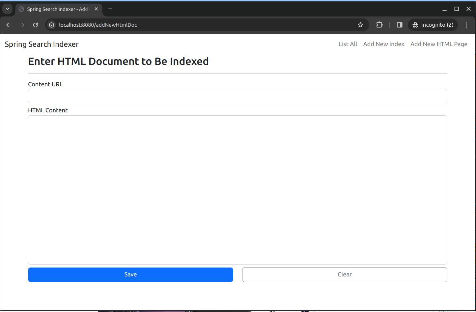This screenshot has height=312, width=476.
Task: Go to List All page
Action: coord(348,44)
